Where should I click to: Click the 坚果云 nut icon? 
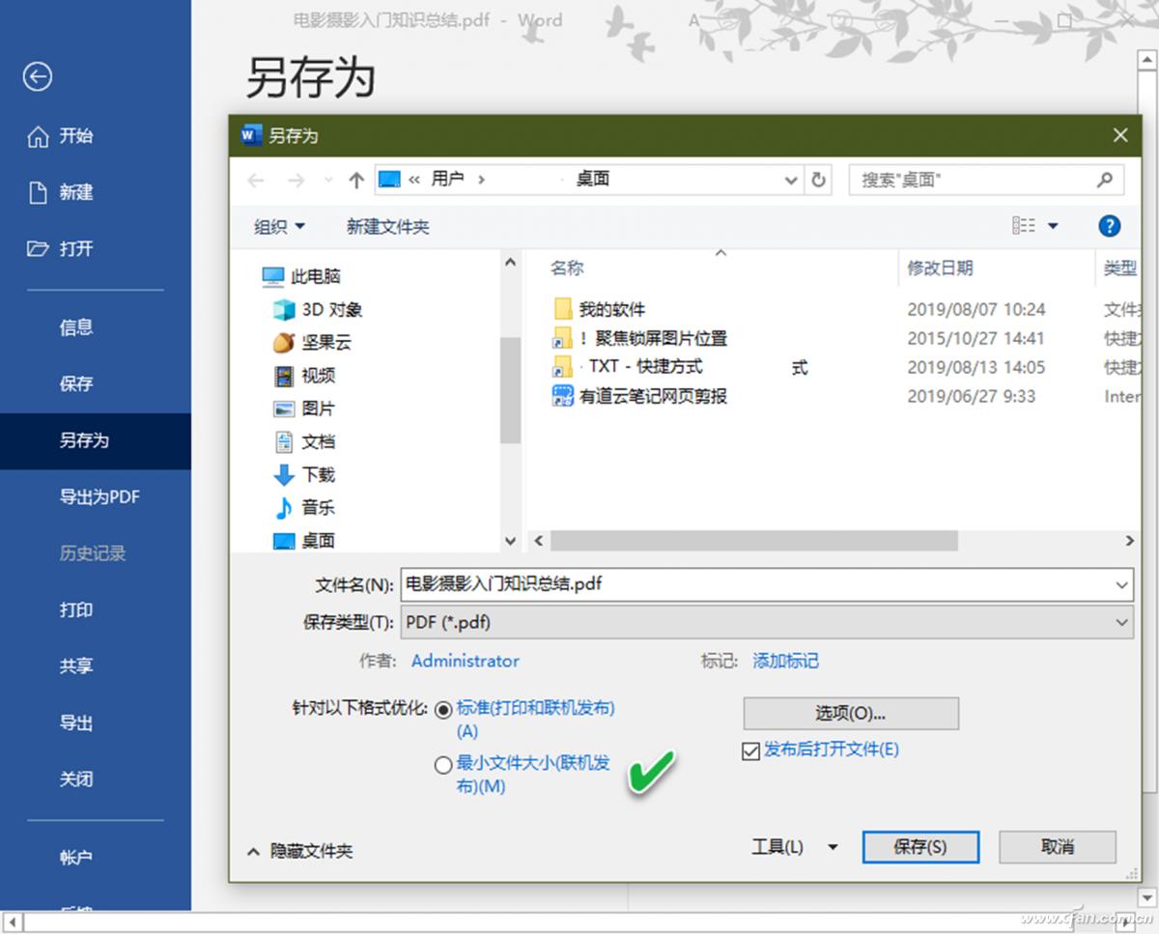pos(284,343)
